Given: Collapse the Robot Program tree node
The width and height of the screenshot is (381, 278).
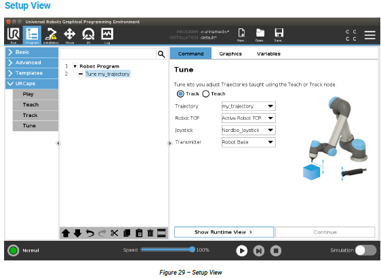Looking at the screenshot, I should (x=75, y=66).
